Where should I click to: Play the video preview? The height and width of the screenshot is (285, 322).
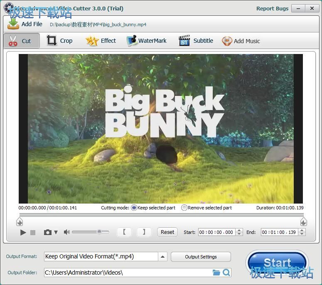point(23,232)
